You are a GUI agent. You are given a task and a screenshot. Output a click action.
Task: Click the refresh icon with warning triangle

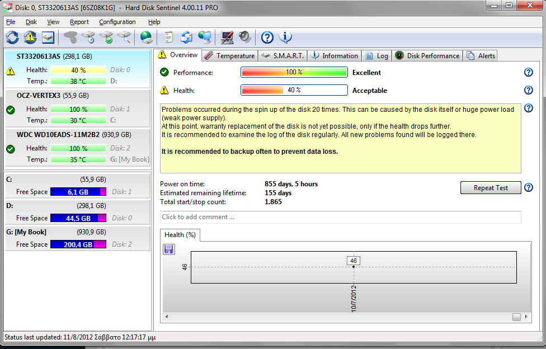(x=30, y=37)
